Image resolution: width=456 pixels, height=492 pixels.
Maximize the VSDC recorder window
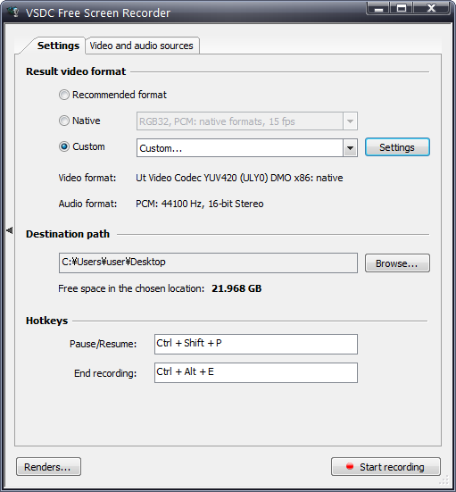402,8
